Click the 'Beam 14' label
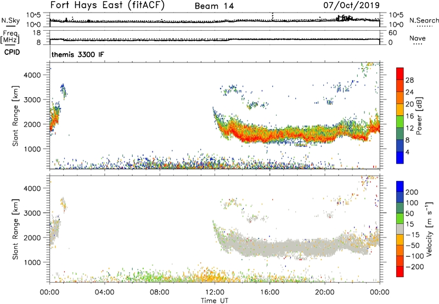 coord(214,6)
